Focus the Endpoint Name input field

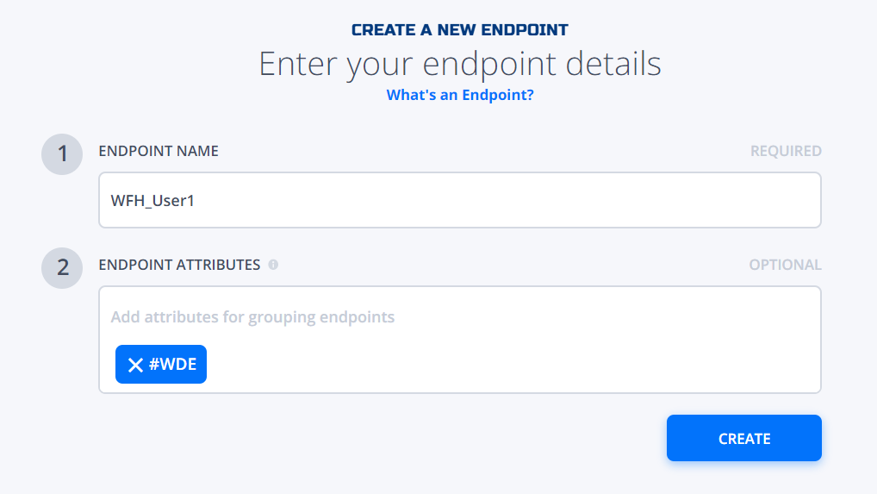point(460,200)
